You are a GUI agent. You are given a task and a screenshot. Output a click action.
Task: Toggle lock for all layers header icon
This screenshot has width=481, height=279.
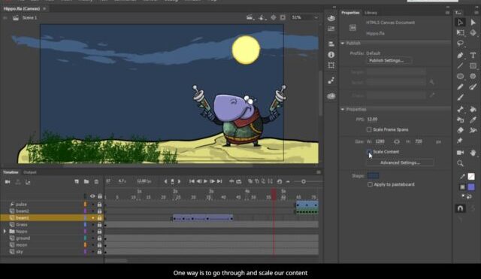click(100, 196)
